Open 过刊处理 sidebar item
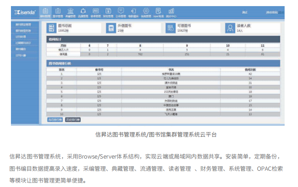This screenshot has height=187, width=298. pyautogui.click(x=21, y=37)
